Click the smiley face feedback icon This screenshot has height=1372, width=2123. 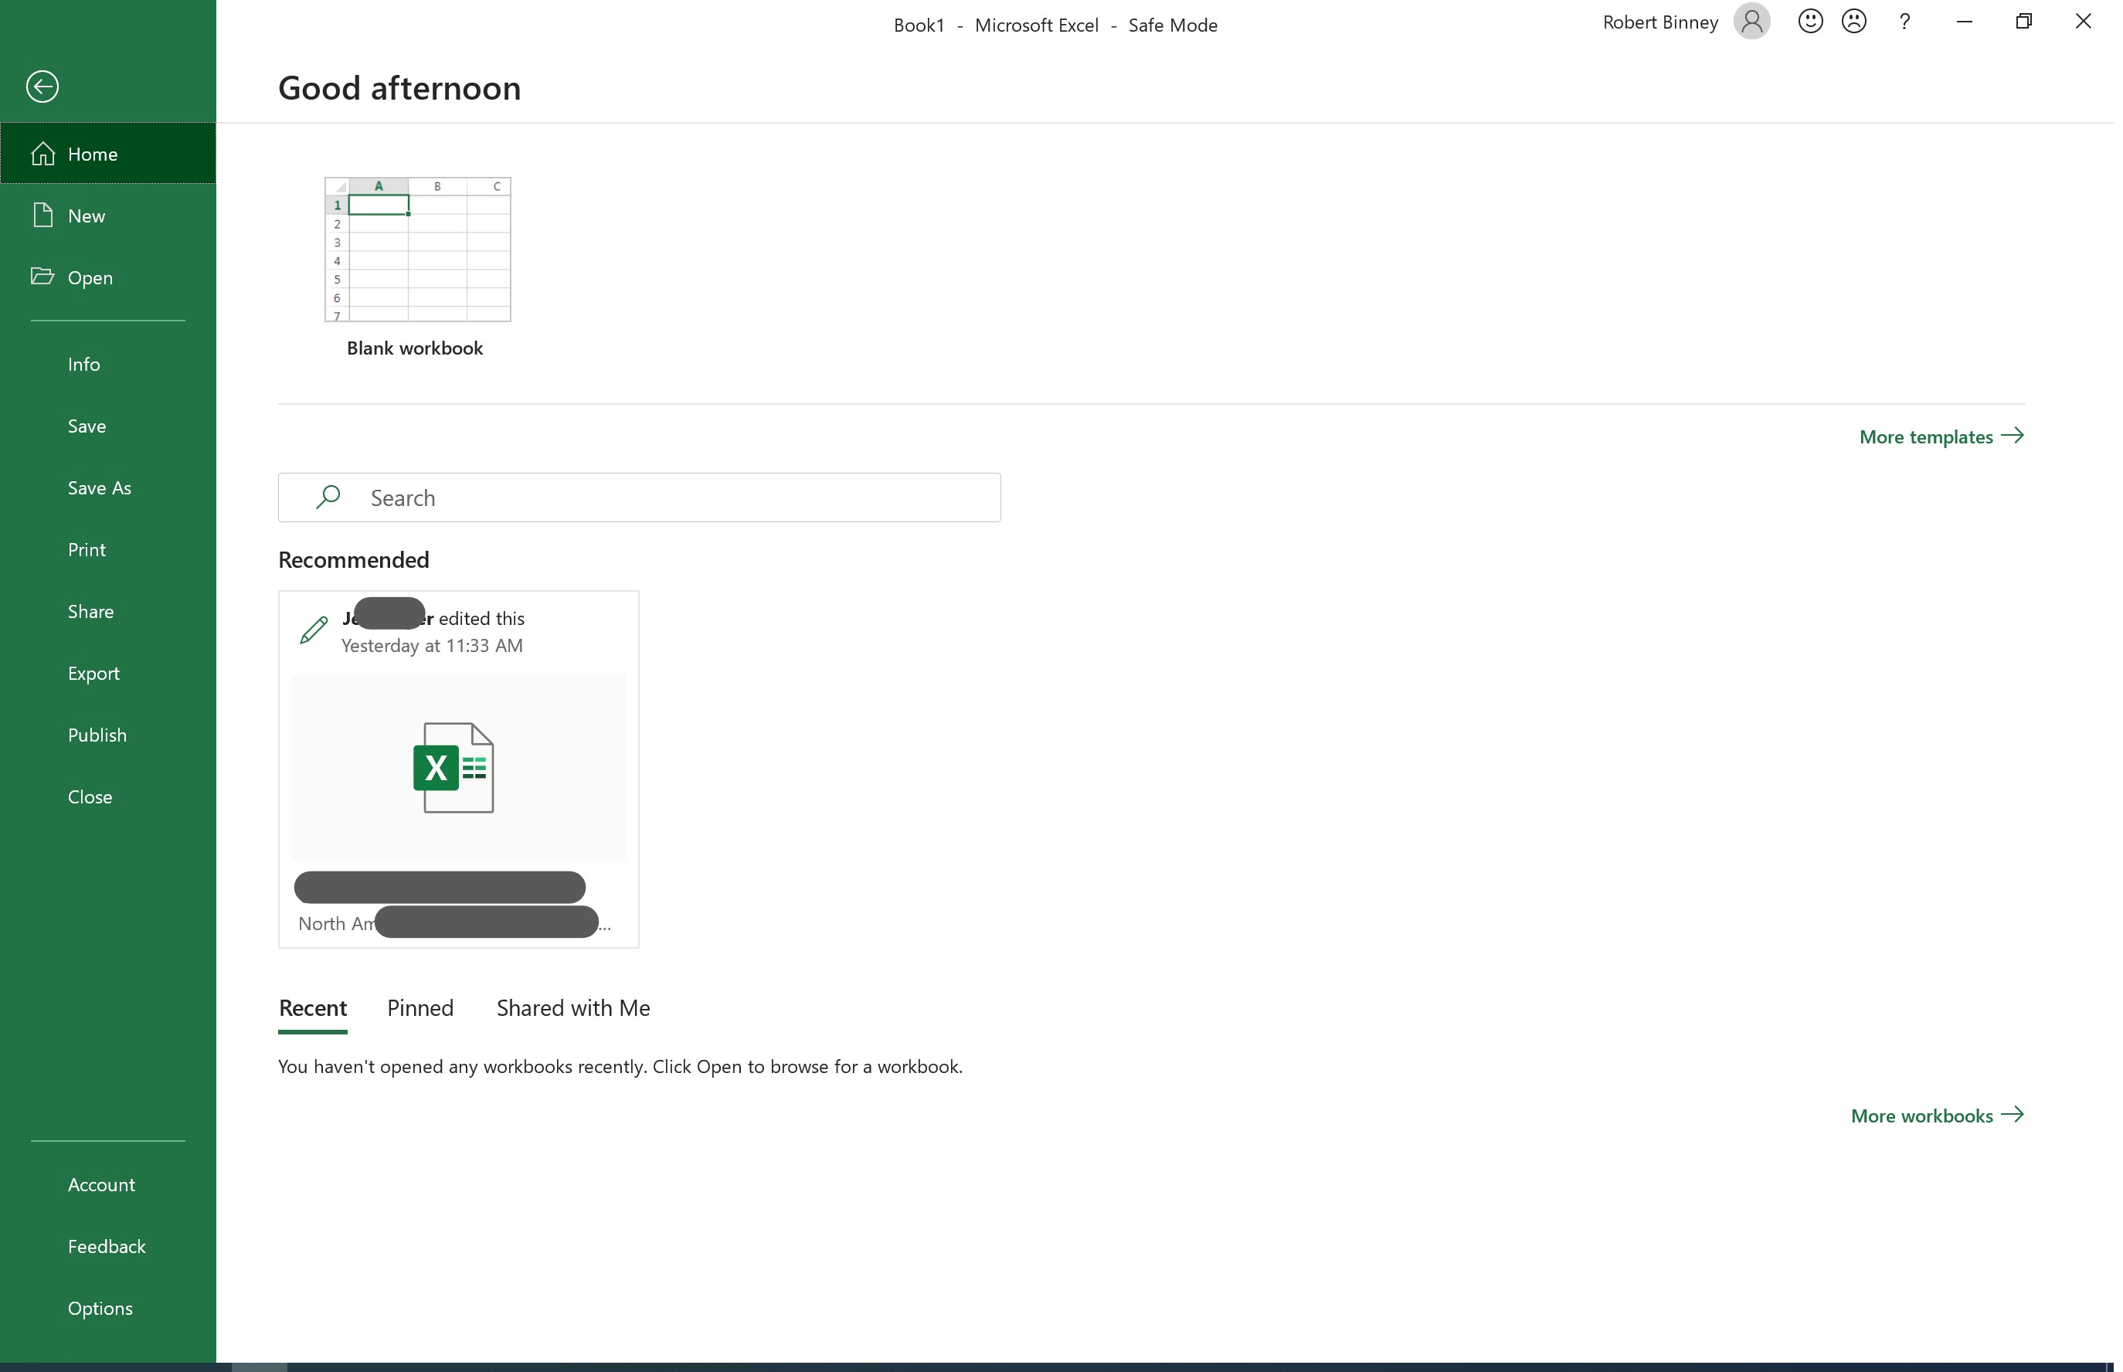click(x=1809, y=22)
